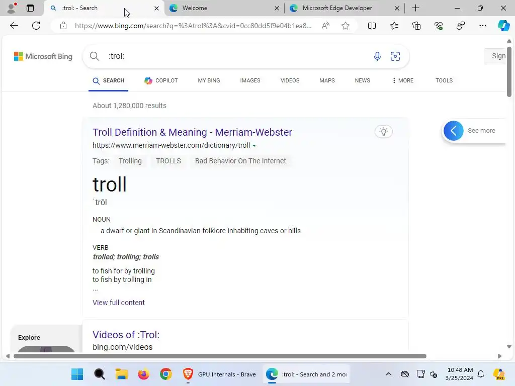Open Copilot sidebar icon
Image resolution: width=515 pixels, height=386 pixels.
click(x=503, y=26)
